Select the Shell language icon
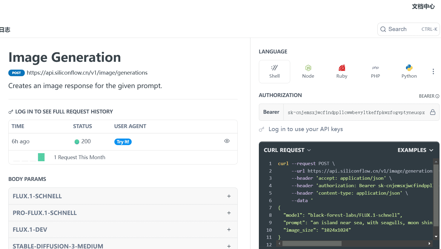This screenshot has height=249, width=441. pyautogui.click(x=274, y=68)
